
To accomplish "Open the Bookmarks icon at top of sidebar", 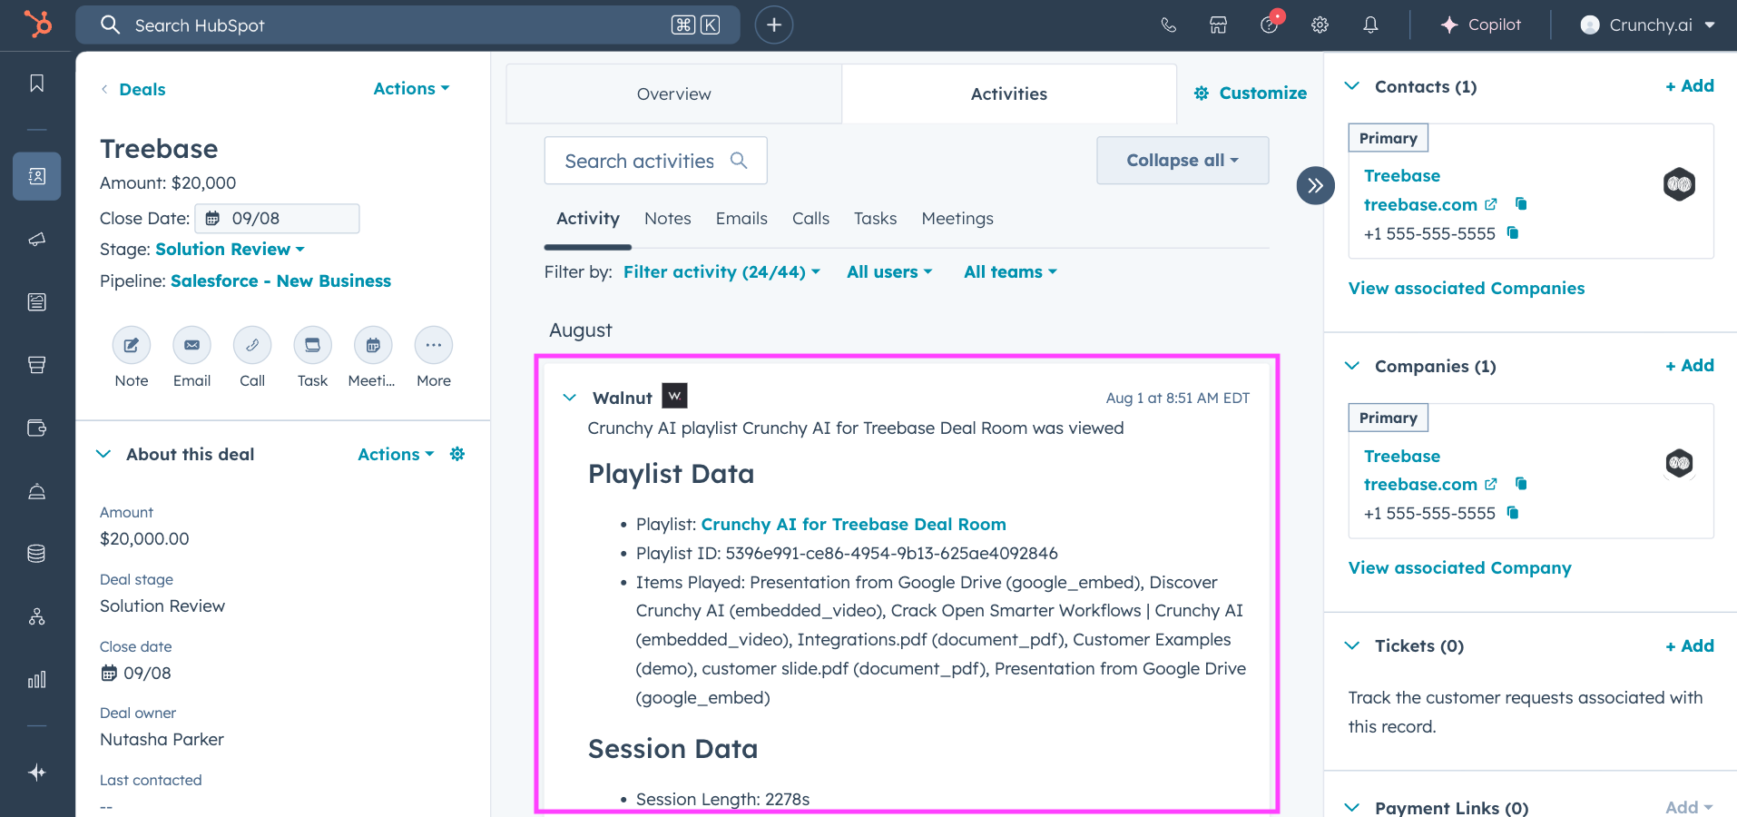I will [36, 82].
